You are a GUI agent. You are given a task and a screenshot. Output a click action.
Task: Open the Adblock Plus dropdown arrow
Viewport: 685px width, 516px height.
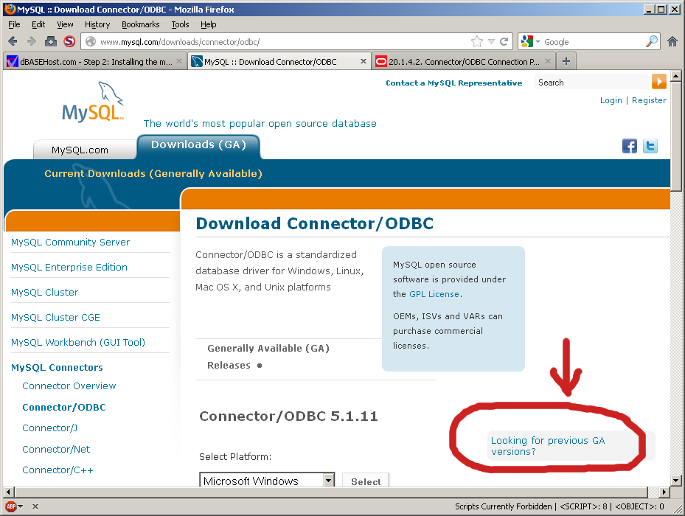20,506
